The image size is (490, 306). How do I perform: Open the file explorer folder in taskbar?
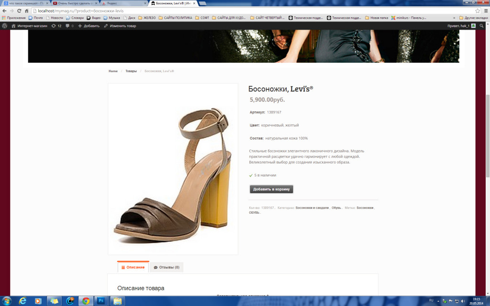pos(117,301)
